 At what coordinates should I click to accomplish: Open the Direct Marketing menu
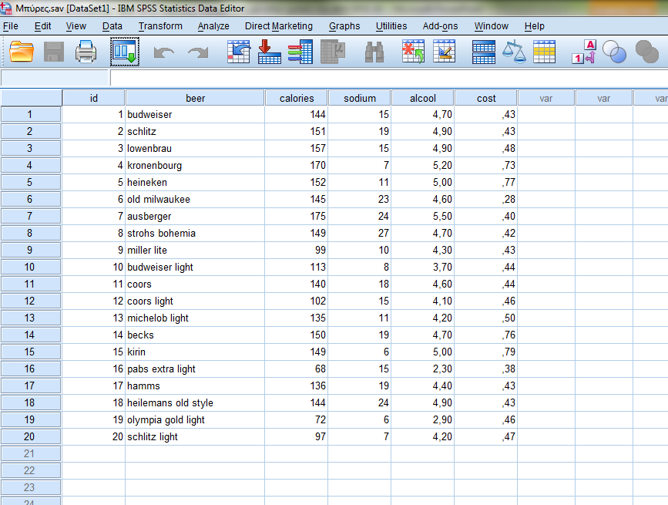279,26
